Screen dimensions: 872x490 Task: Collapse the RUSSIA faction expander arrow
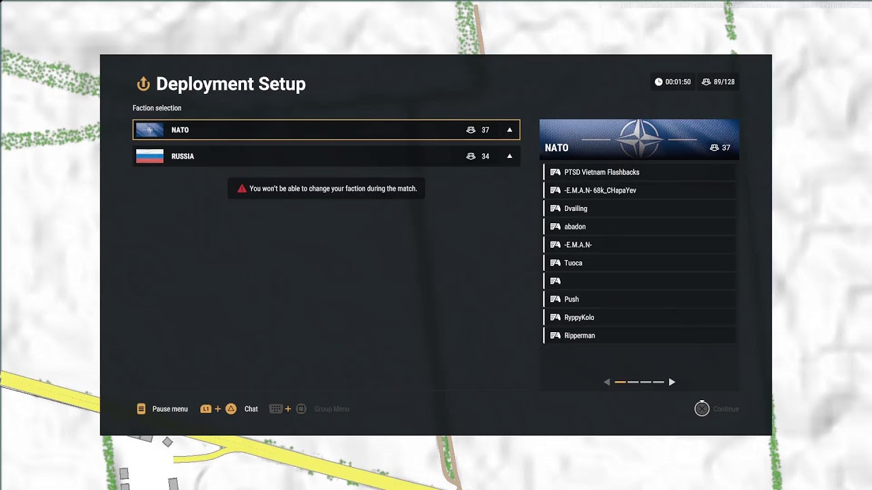pyautogui.click(x=510, y=157)
